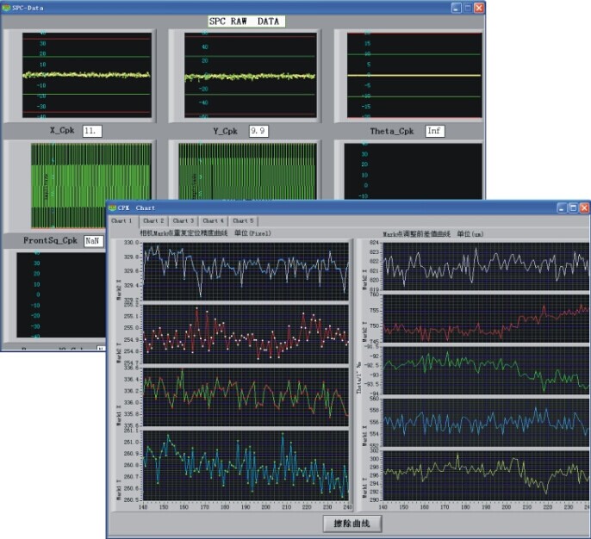Go to the Chart 5 tab
This screenshot has width=591, height=539.
click(243, 221)
